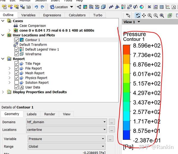This screenshot has height=154, width=178.
Task: Open the View 1 dropdown arrow
Action: (x=139, y=22)
